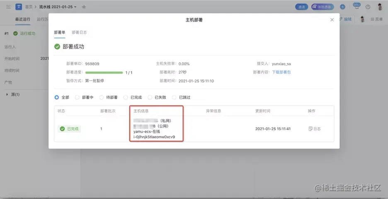The width and height of the screenshot is (388, 199).
Task: Click the 已完成 status badge in the host row
Action: point(69,129)
